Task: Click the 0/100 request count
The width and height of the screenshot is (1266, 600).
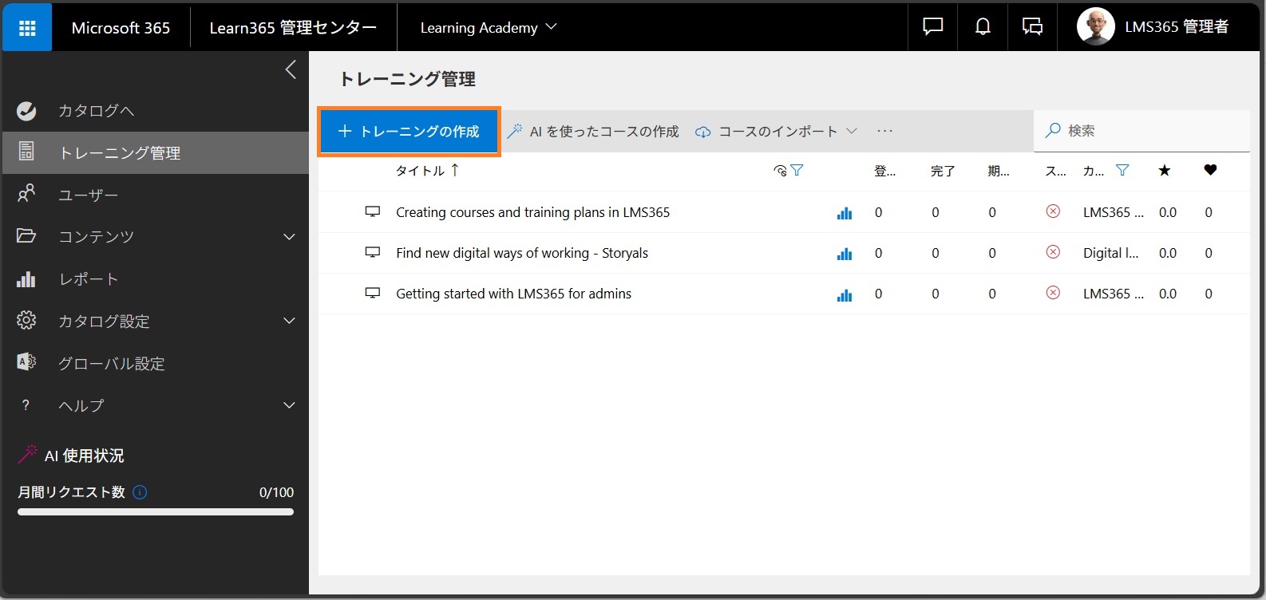Action: [276, 492]
